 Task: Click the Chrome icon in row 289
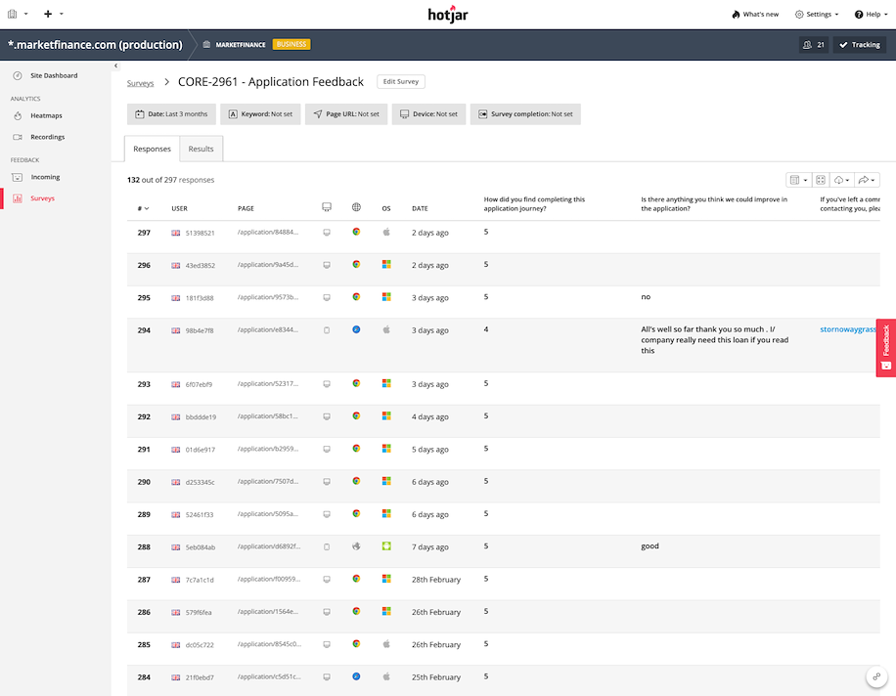pos(357,513)
